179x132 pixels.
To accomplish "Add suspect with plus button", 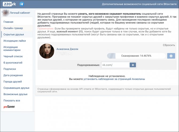I will click(x=133, y=65).
